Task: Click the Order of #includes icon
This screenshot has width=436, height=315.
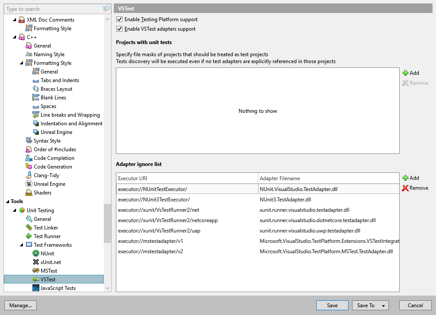Action: click(29, 150)
